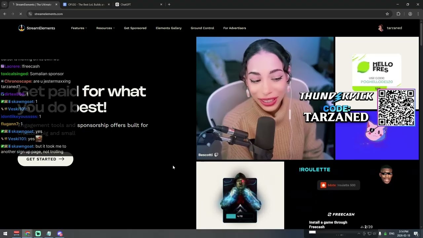423x238 pixels.
Task: Close the ChatGPT tab
Action: [x=161, y=5]
